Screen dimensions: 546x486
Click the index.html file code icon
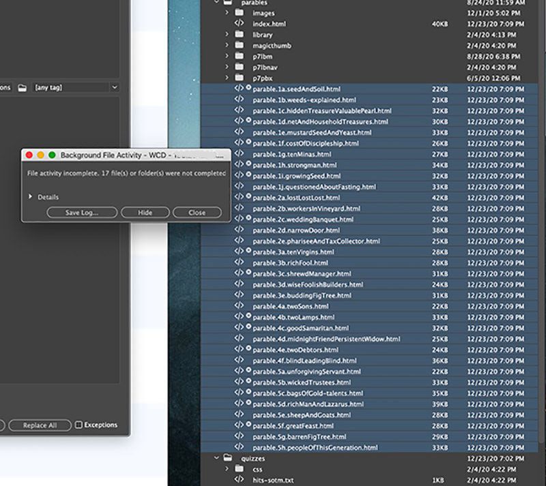pyautogui.click(x=239, y=24)
